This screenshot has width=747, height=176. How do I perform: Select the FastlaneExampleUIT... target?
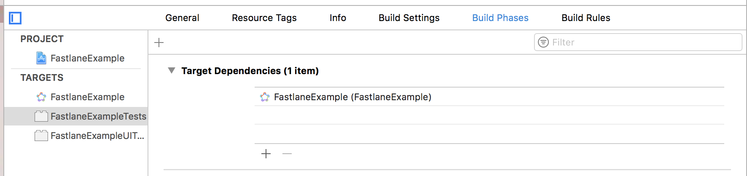click(x=97, y=136)
